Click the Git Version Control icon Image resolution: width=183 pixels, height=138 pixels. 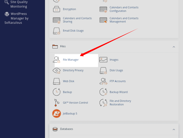click(x=56, y=103)
